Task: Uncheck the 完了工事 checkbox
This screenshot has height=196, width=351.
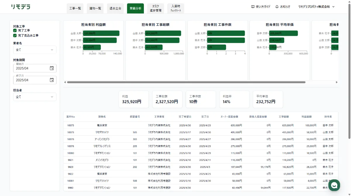Action: point(15,30)
